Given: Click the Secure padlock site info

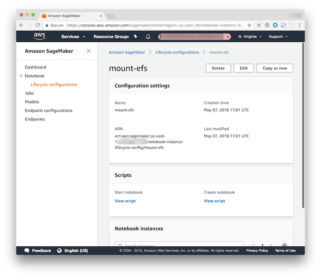Looking at the screenshot, I should 55,25.
